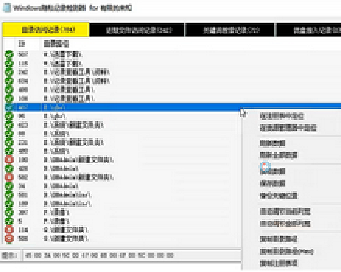This screenshot has width=341, height=272.
Task: Select the bottom visible context menu entry
Action: click(279, 263)
